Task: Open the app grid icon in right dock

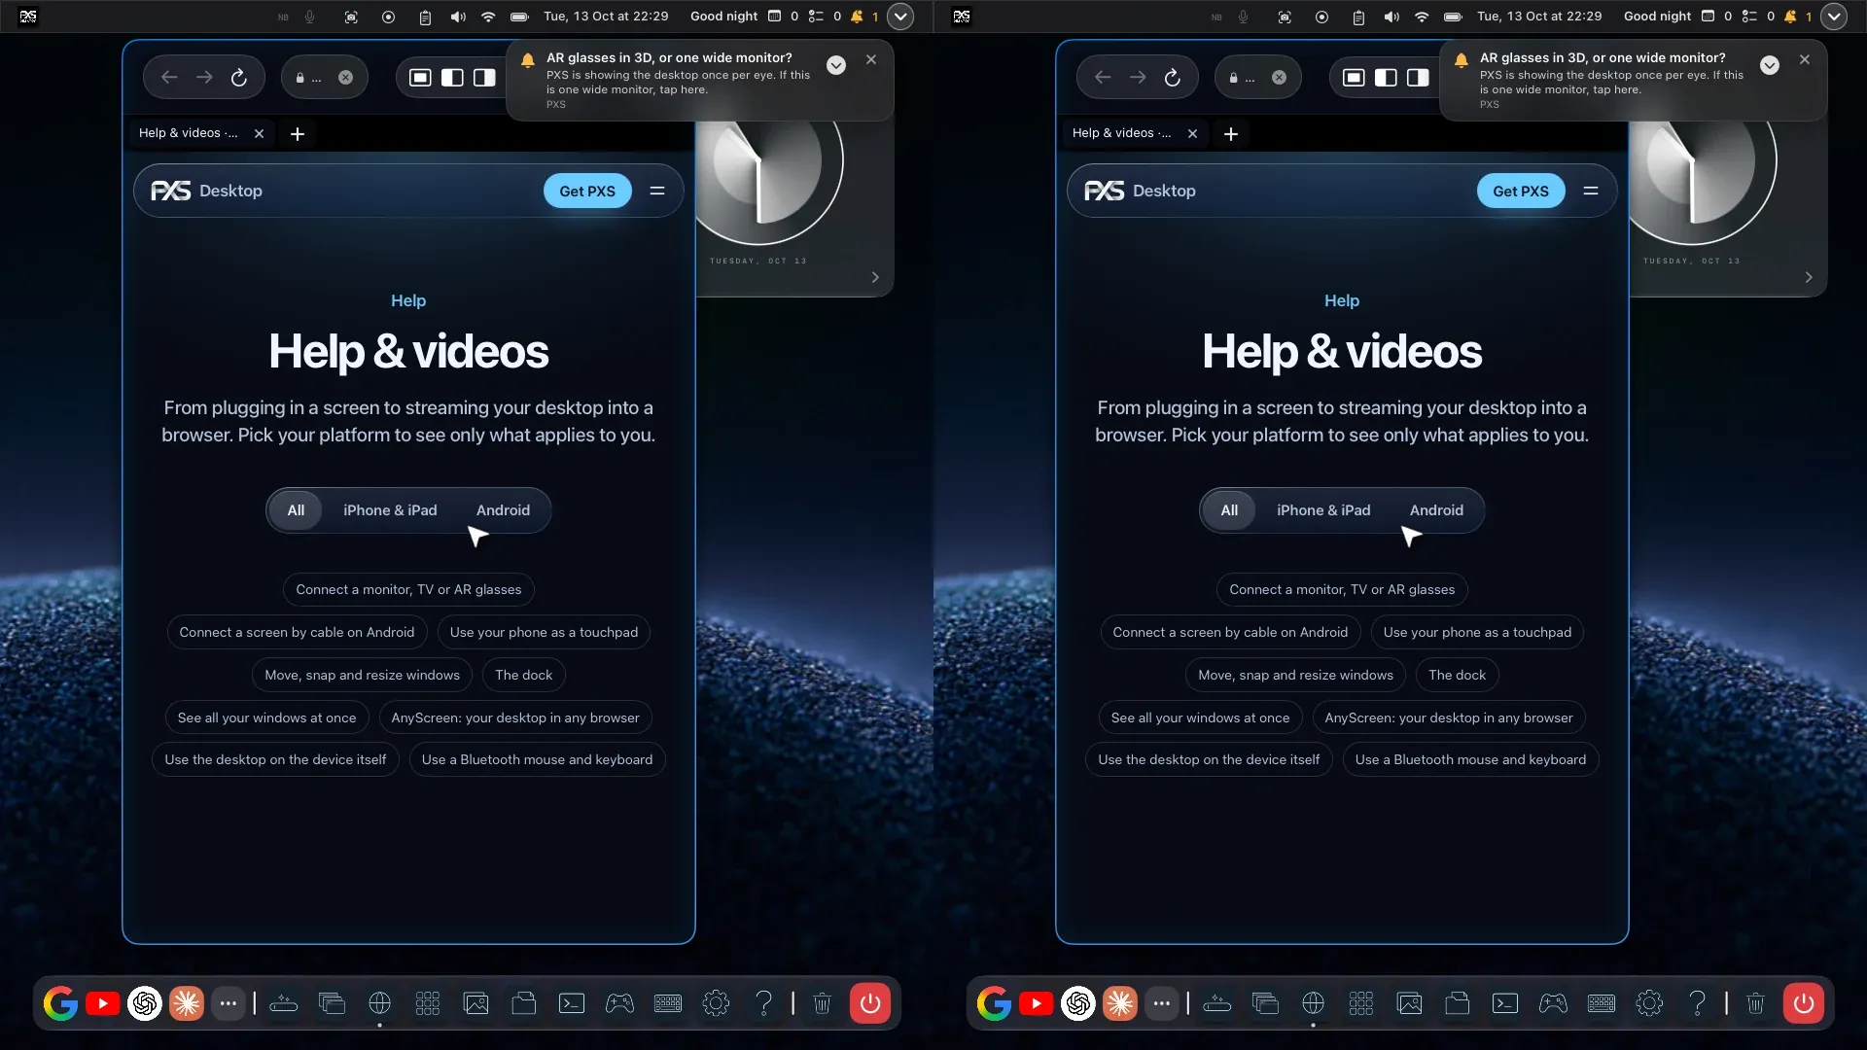Action: click(1361, 1003)
